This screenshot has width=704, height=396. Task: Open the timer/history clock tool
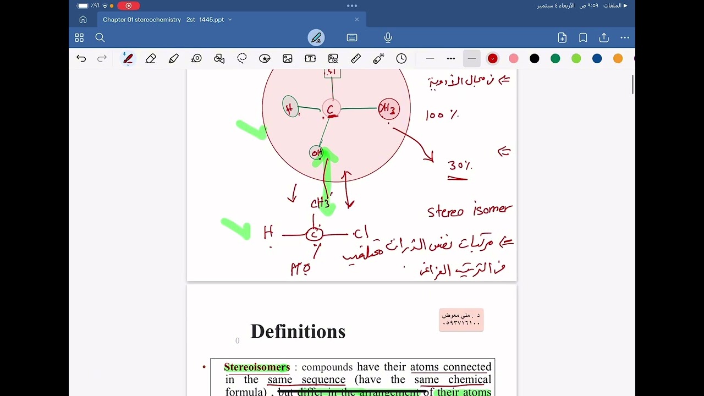pyautogui.click(x=402, y=58)
